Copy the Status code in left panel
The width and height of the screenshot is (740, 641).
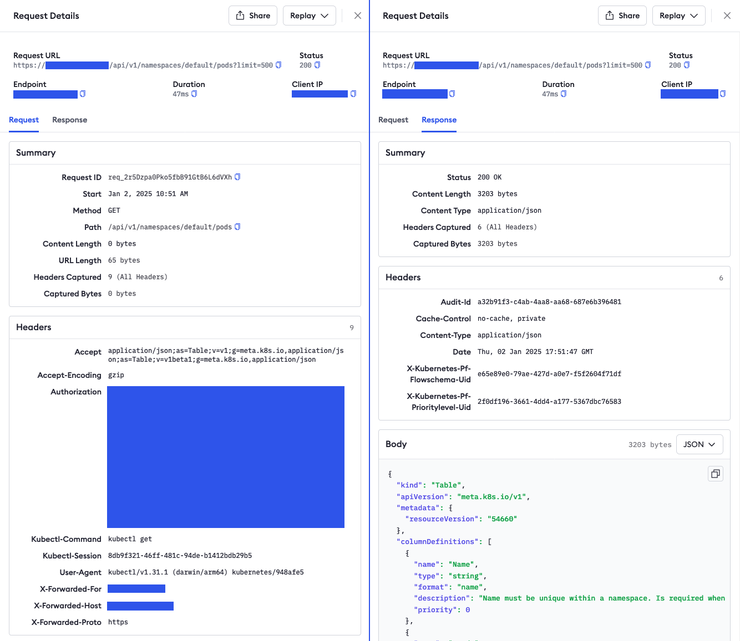click(317, 65)
